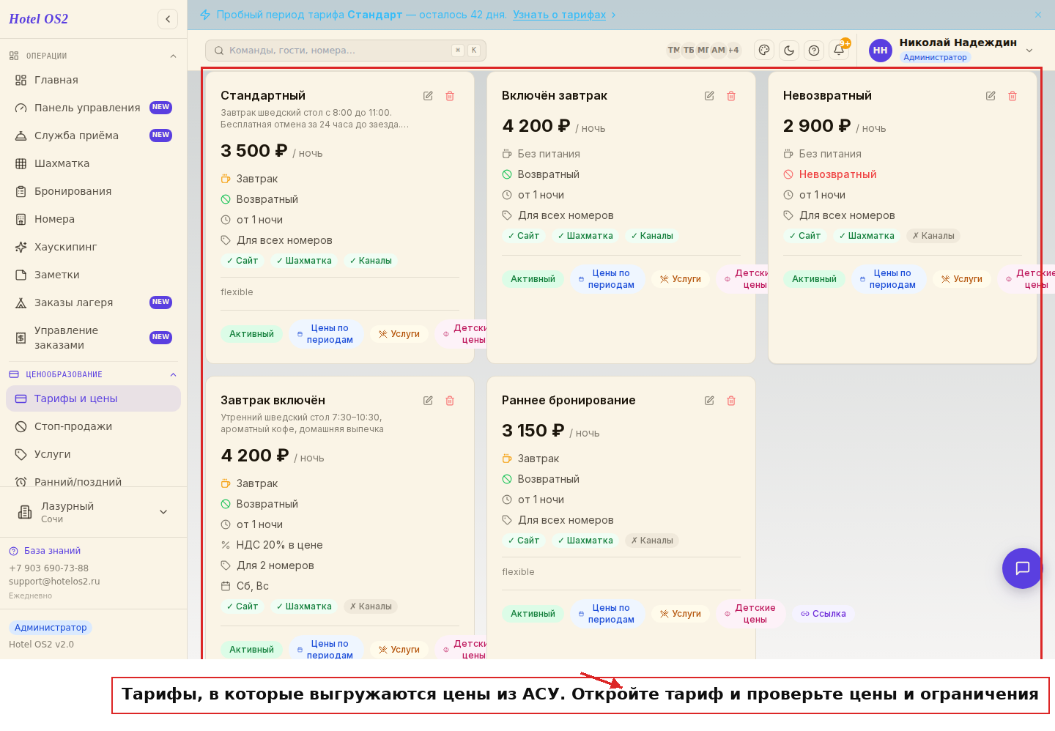Viewport: 1055px width, 731px height.
Task: Edit the Стандартный tariff with the pencil icon
Action: coord(428,96)
